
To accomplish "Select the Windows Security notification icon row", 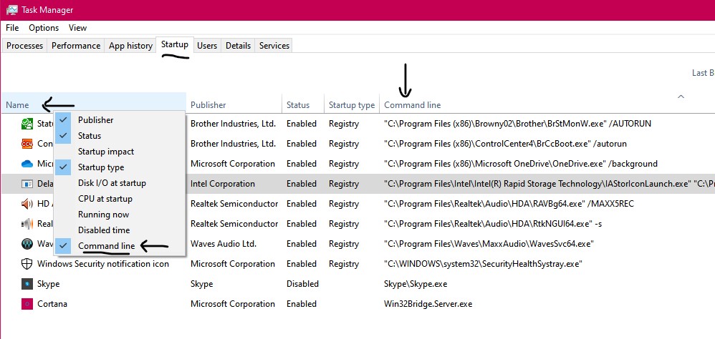I will (357, 264).
